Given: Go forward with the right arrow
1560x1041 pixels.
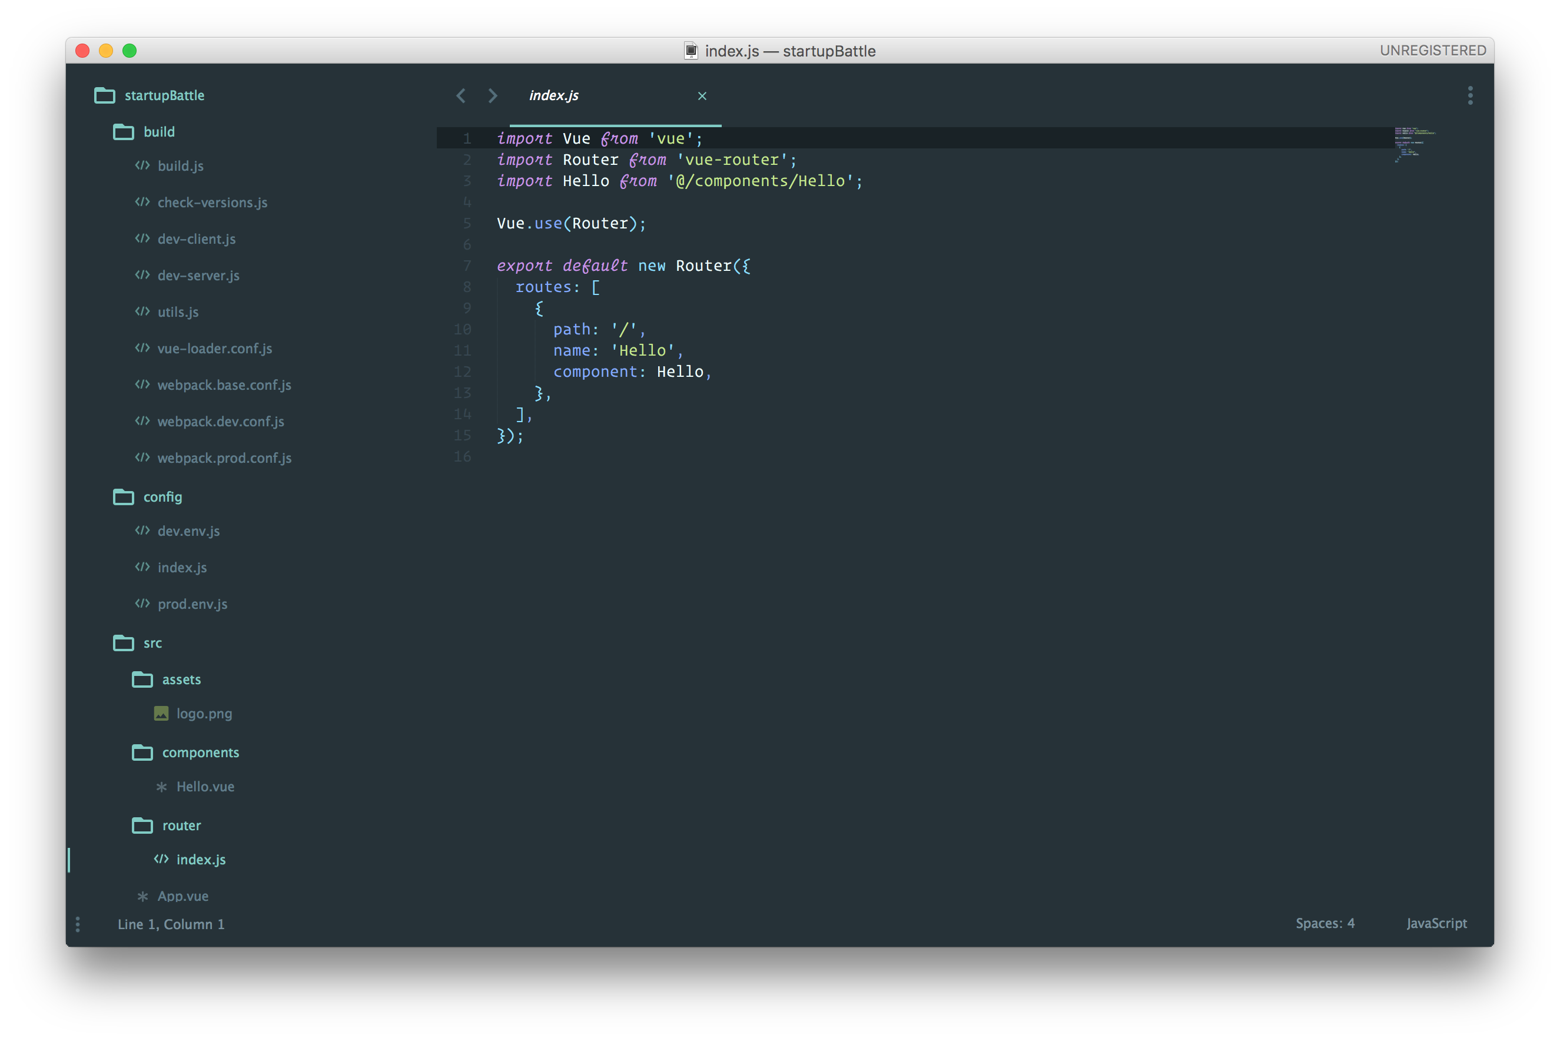Looking at the screenshot, I should 493,95.
